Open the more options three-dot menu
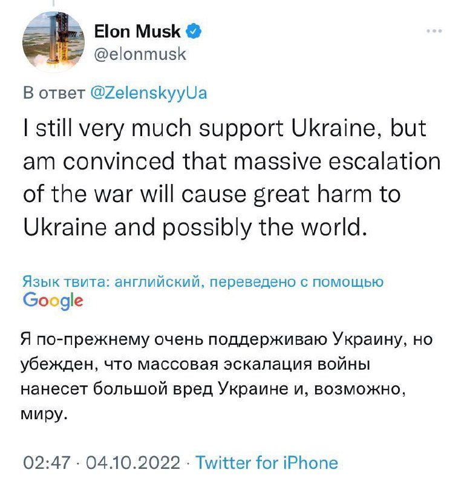Image resolution: width=467 pixels, height=484 pixels. click(x=434, y=30)
